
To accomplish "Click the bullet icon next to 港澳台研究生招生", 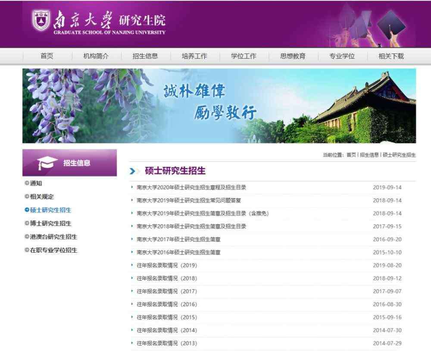I will 27,237.
